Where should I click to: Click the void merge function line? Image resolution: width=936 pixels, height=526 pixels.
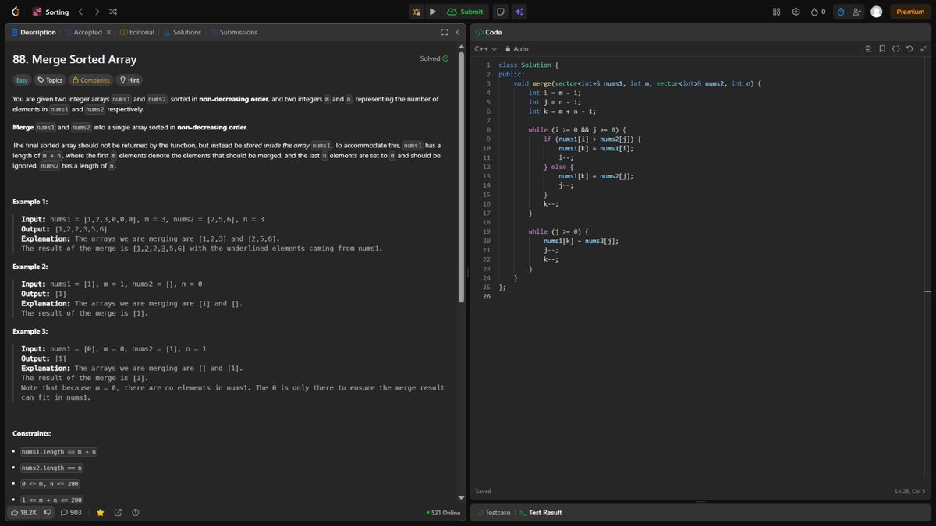(x=637, y=83)
